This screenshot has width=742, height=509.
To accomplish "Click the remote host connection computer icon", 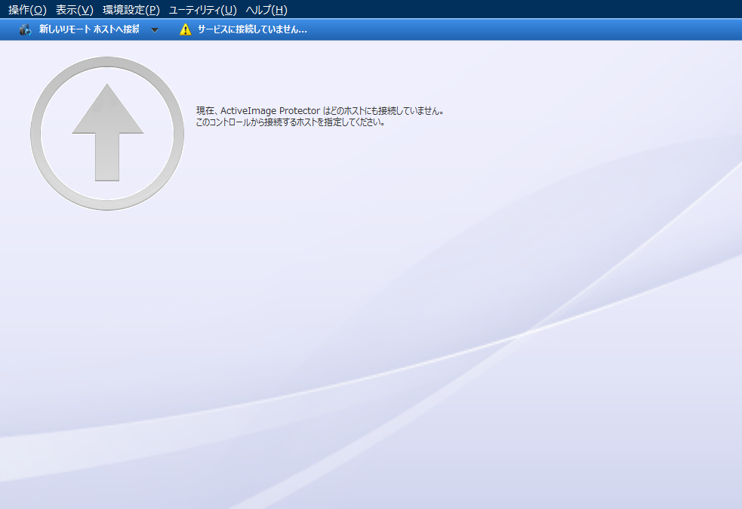I will [25, 29].
